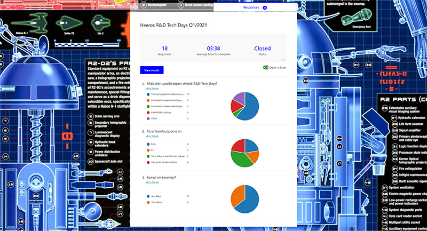427x231 pixels.
Task: Select the red slice in question 2 pie
Action: [239, 146]
